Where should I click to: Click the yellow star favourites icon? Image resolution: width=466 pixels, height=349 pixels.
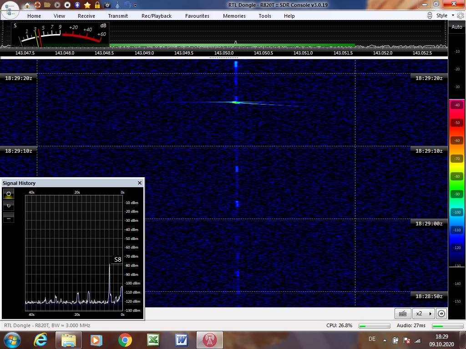point(87,5)
